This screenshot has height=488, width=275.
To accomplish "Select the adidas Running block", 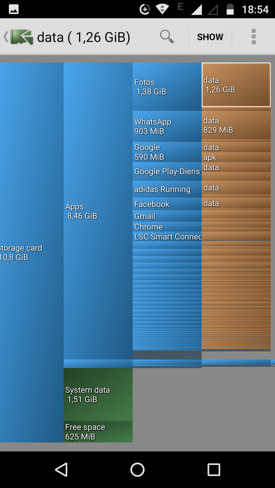I will point(167,189).
